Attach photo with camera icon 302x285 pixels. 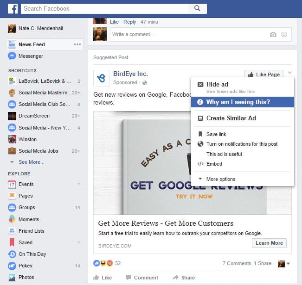(x=273, y=35)
